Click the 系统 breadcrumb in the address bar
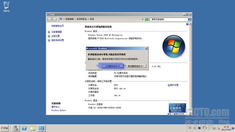Screen dimensions: 235x132 (92, 19)
